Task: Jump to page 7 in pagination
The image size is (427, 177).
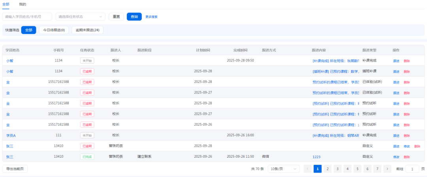Action: (x=378, y=169)
